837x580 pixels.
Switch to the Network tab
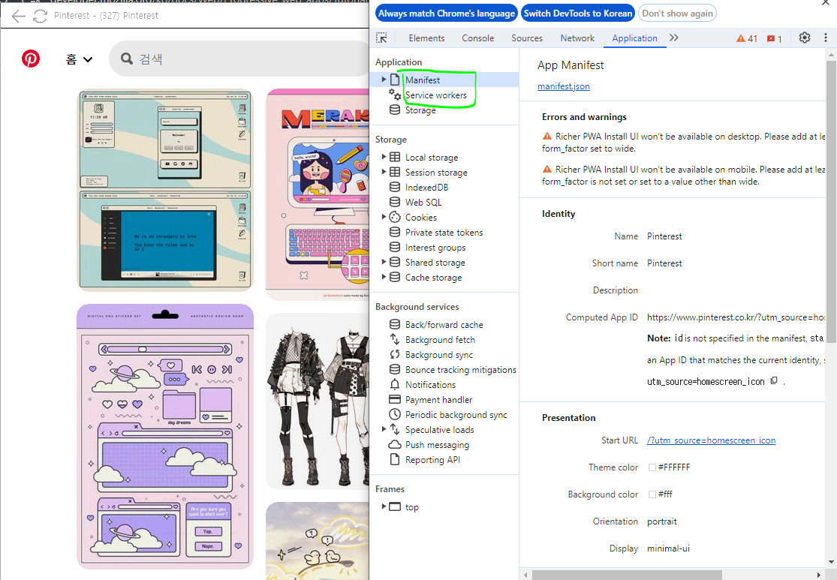[577, 38]
